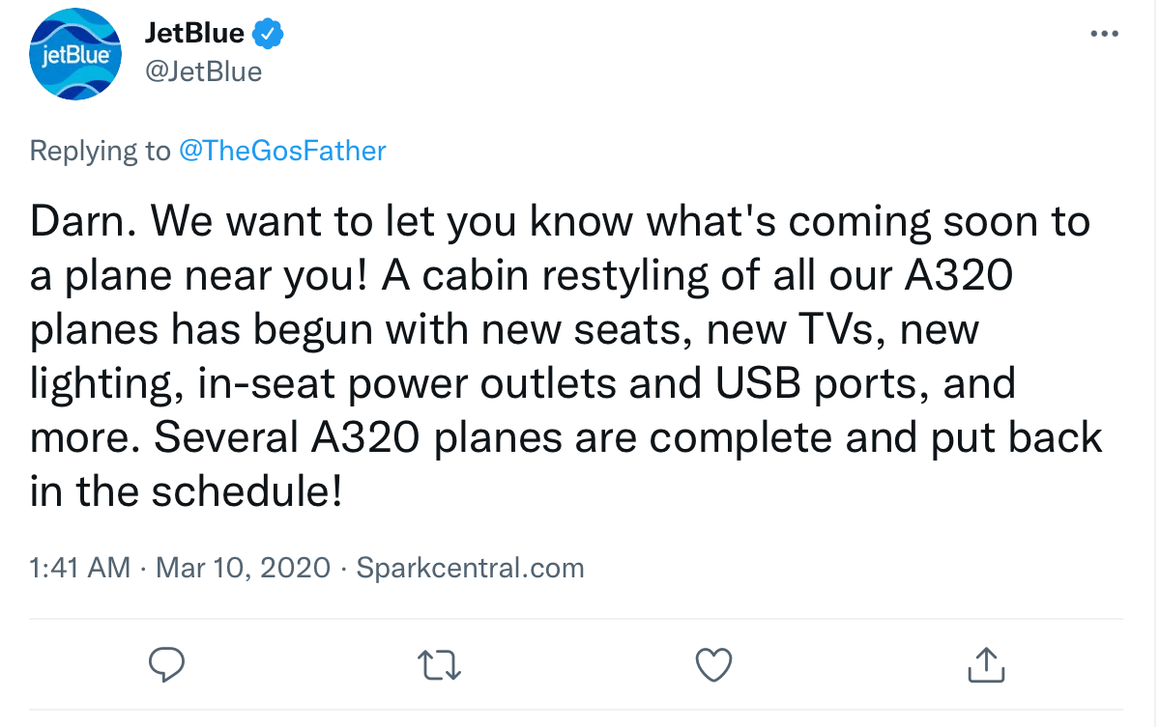This screenshot has height=727, width=1160.
Task: Click the Sparkcentral.com source label
Action: [x=470, y=568]
